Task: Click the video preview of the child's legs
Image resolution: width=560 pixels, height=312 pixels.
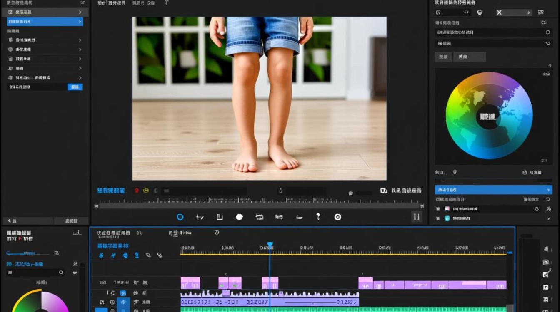Action: pos(259,99)
